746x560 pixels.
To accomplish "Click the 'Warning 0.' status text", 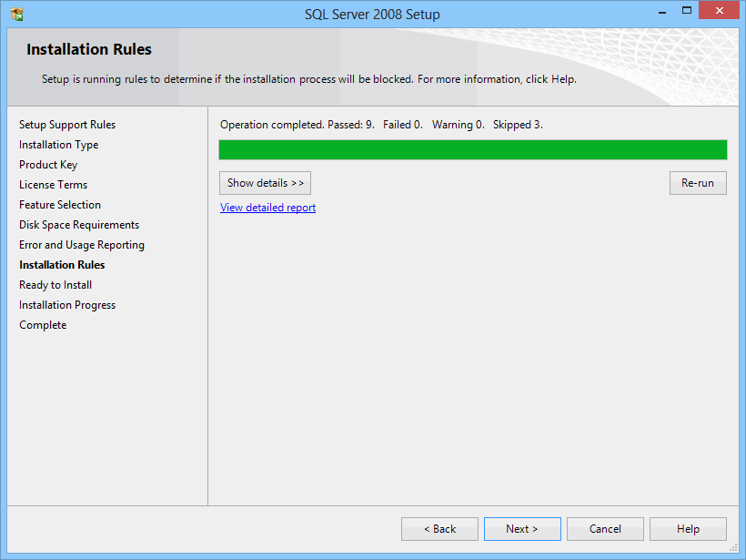I will coord(459,125).
